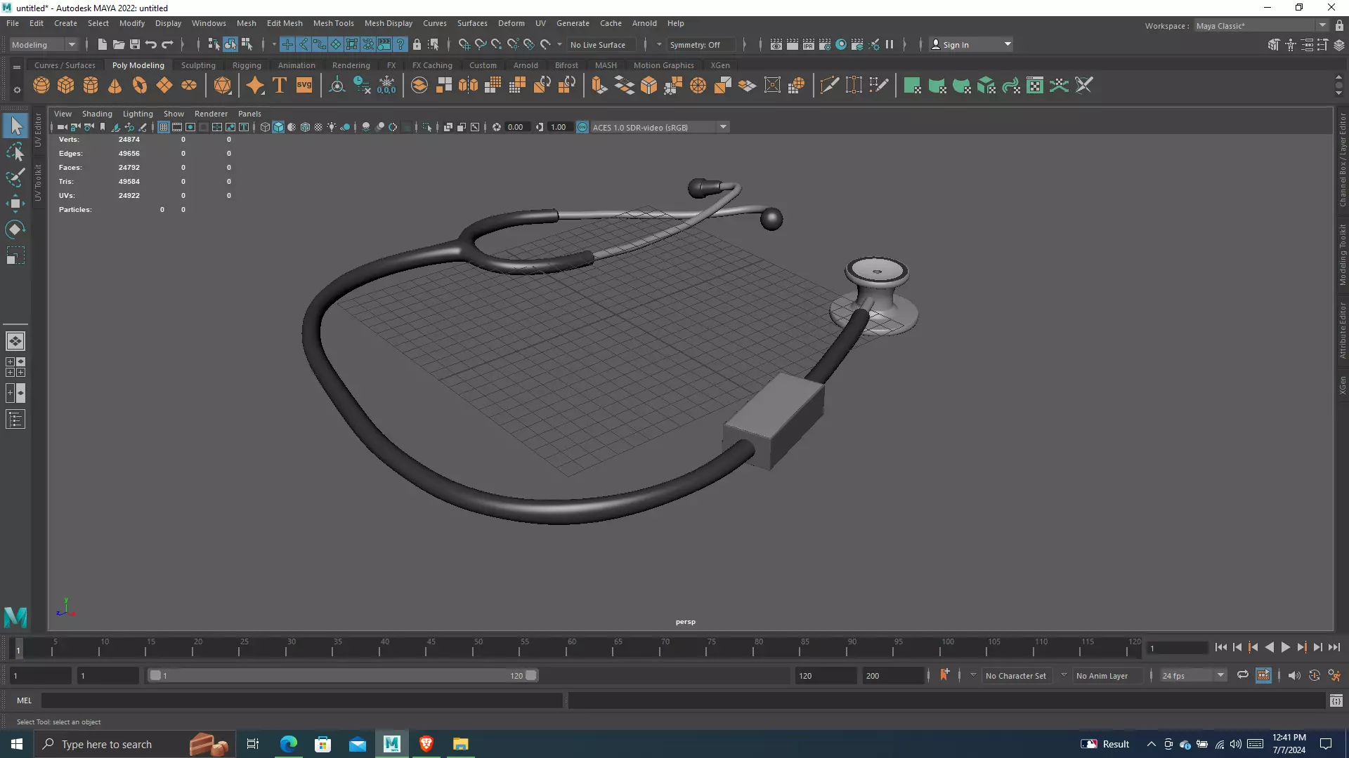Toggle viewport grid display
This screenshot has width=1349, height=758.
tap(164, 127)
